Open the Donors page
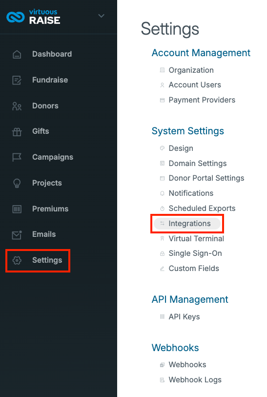The height and width of the screenshot is (397, 267). tap(45, 105)
